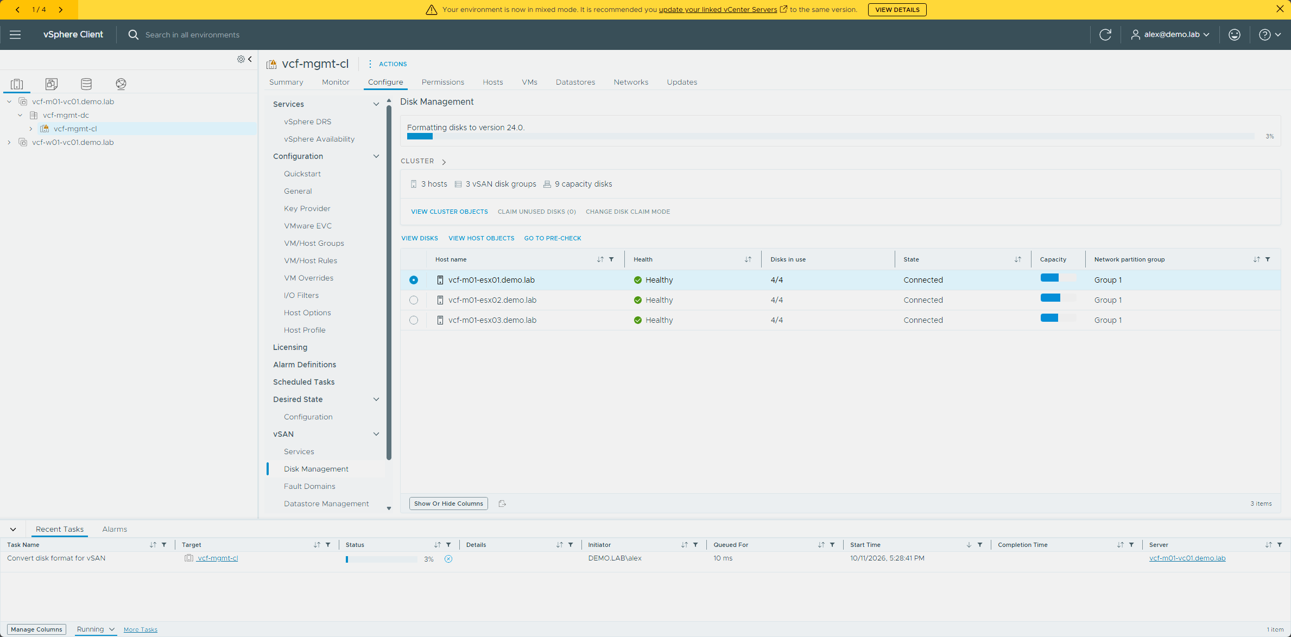Click GO TO PRE-CHECK link
This screenshot has height=637, width=1291.
(x=553, y=238)
